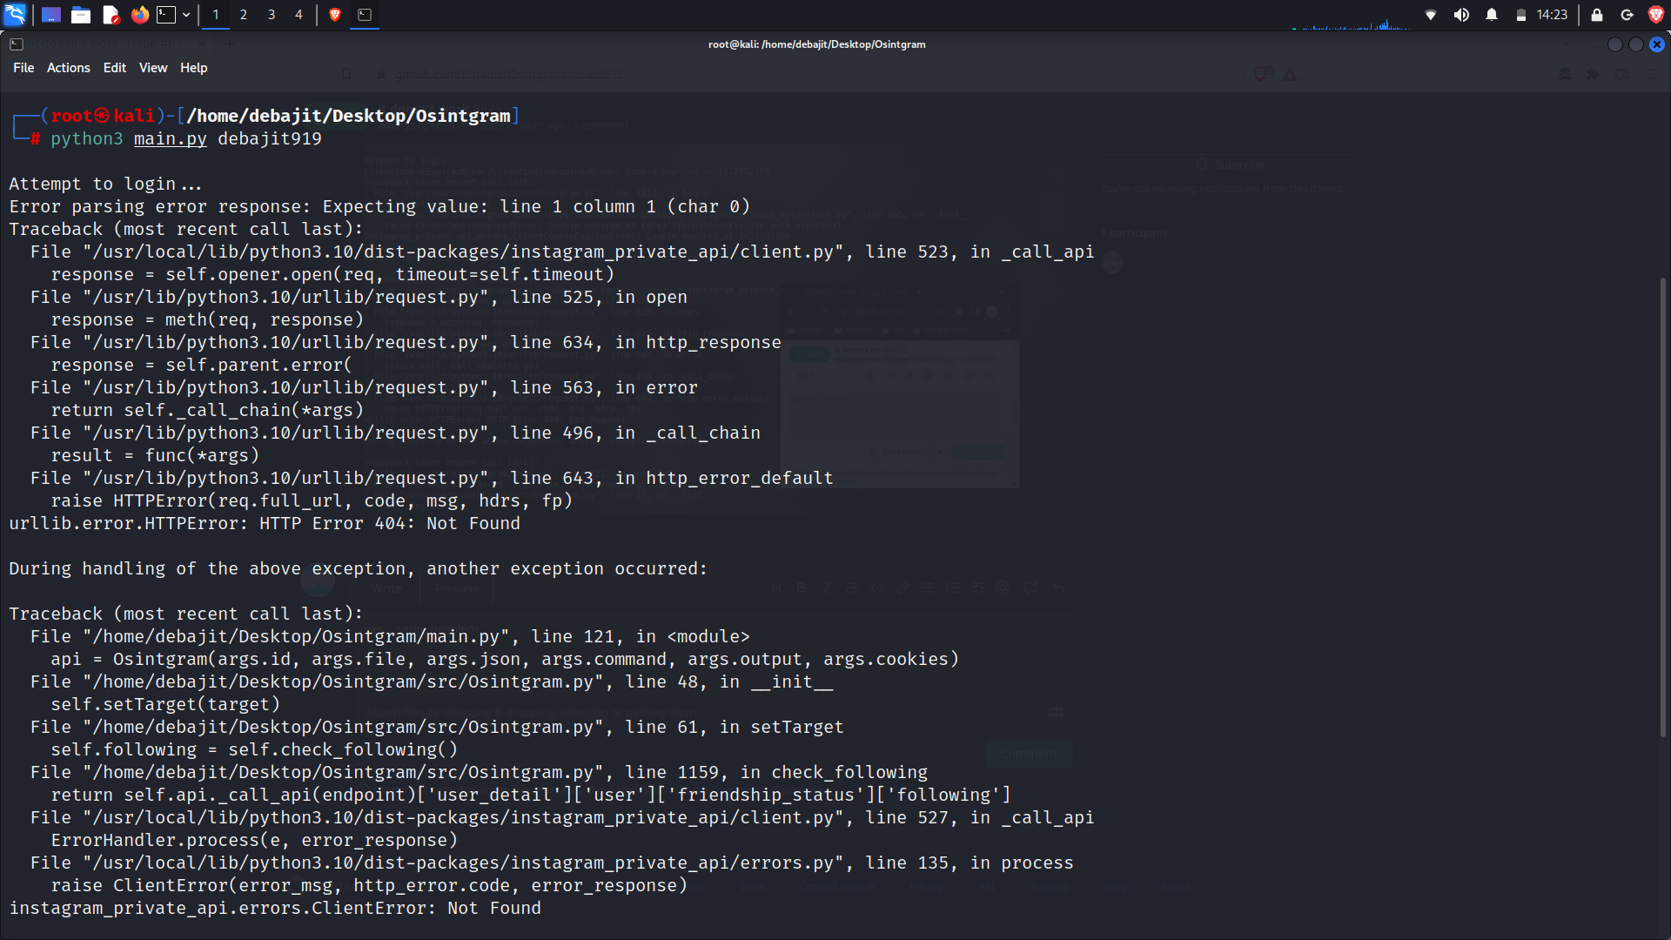
Task: Open Brave browser from the taskbar
Action: [x=334, y=15]
